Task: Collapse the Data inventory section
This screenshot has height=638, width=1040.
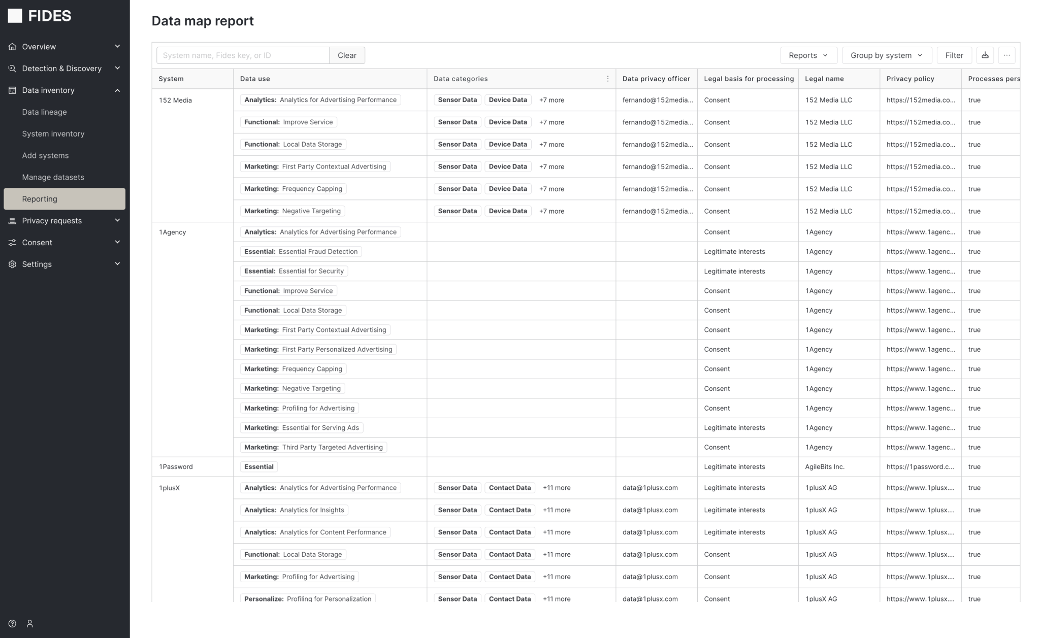Action: (x=117, y=90)
